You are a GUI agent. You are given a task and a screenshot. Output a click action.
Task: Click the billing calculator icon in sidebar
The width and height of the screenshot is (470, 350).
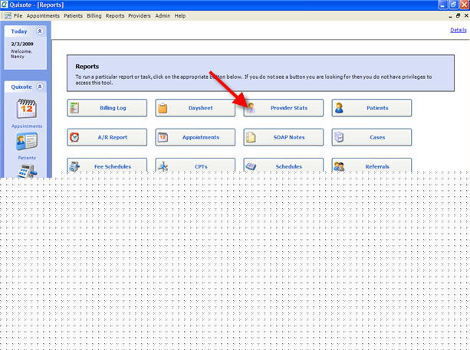point(28,171)
